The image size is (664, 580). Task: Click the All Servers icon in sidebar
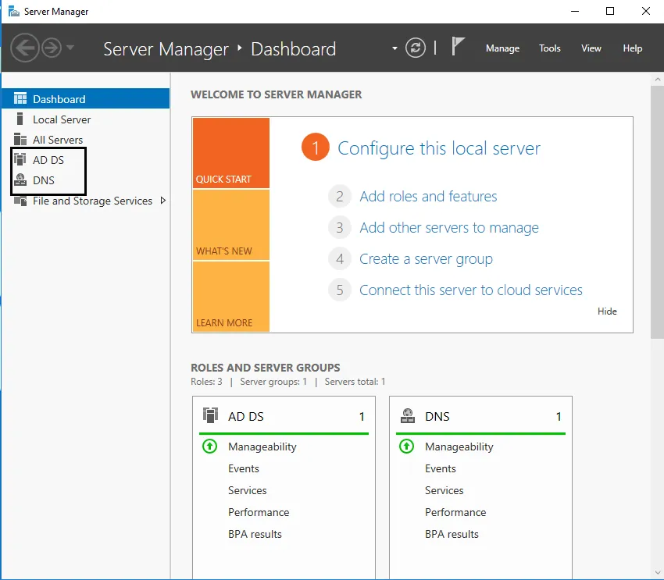(20, 139)
